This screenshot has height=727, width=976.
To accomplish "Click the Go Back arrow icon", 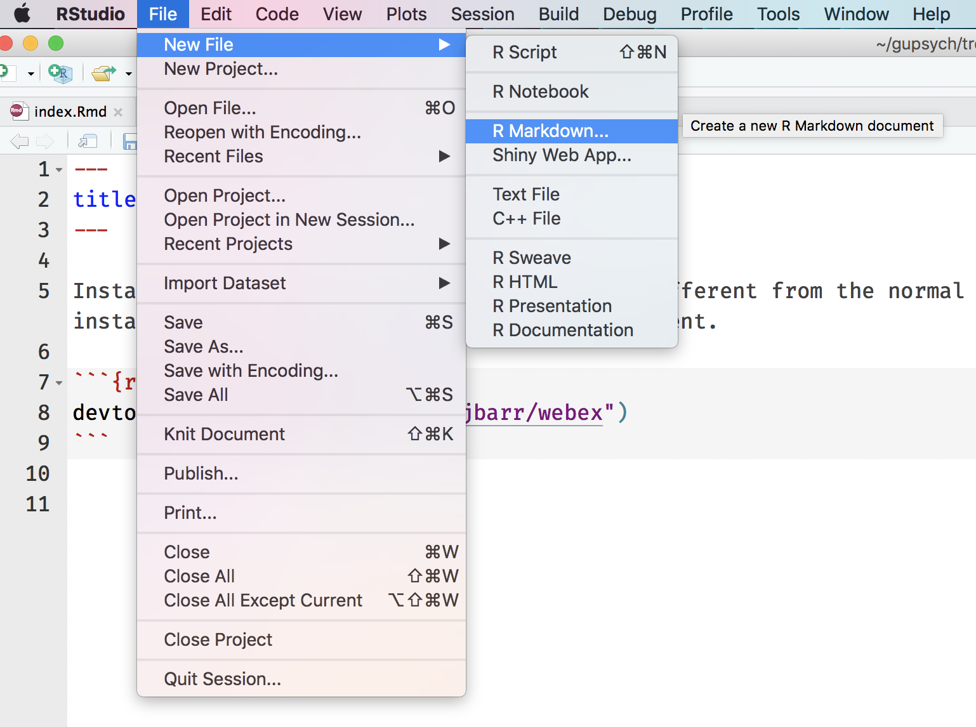I will click(x=20, y=141).
